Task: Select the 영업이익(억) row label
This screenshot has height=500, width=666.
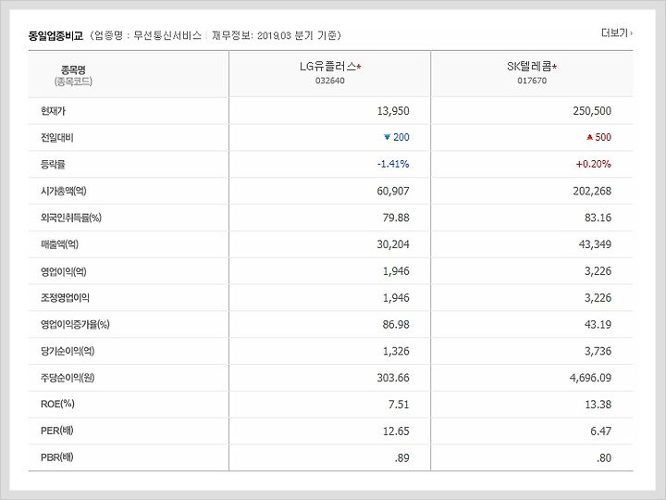Action: (63, 271)
